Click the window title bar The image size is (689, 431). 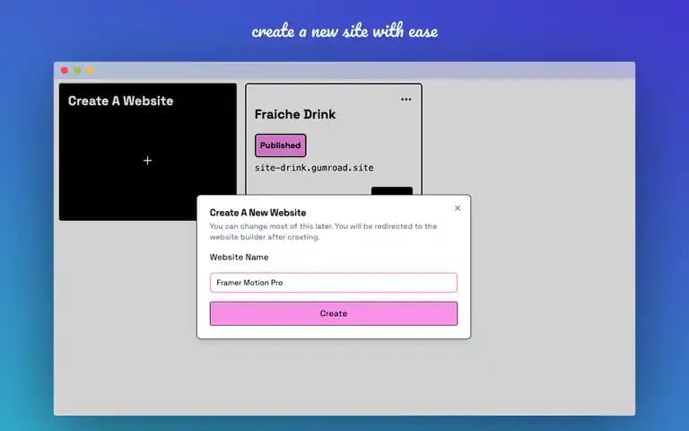pyautogui.click(x=344, y=70)
